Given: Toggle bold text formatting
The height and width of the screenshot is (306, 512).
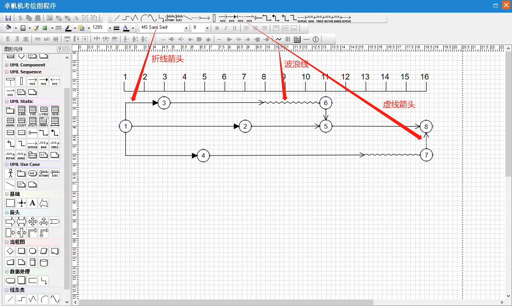Looking at the screenshot, I should coord(217,28).
